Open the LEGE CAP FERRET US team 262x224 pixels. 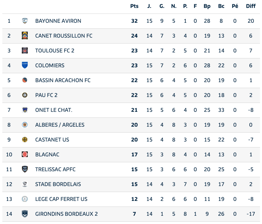point(61,199)
